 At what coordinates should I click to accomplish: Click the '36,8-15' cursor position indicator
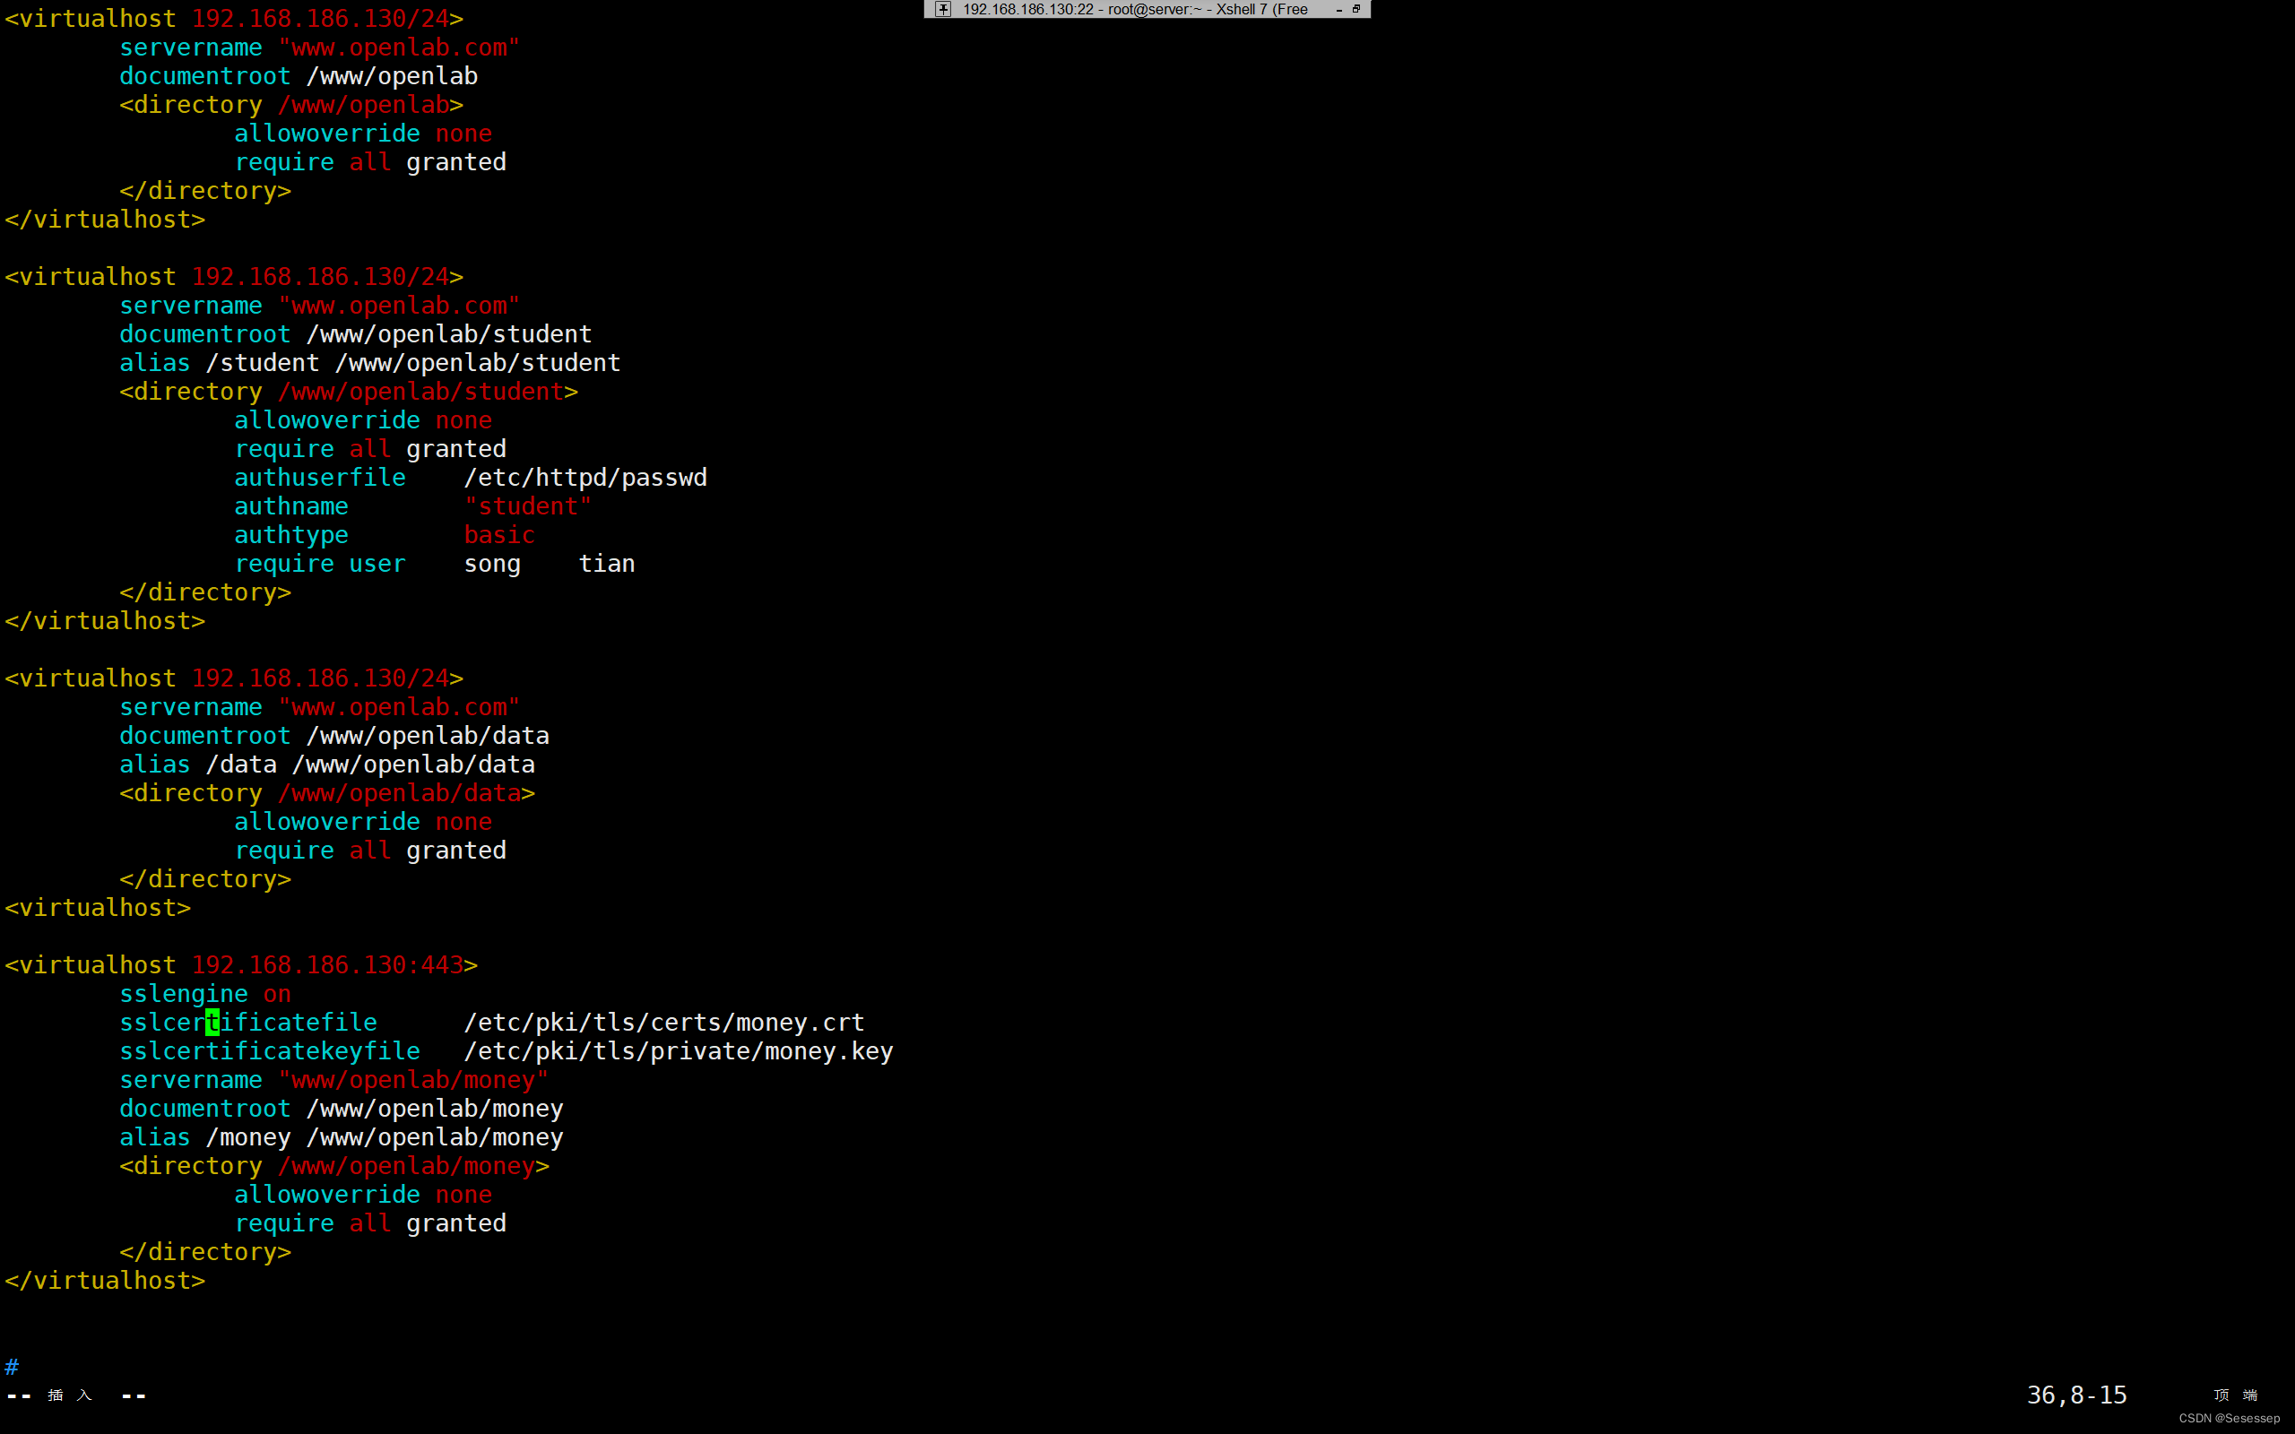click(x=2076, y=1395)
